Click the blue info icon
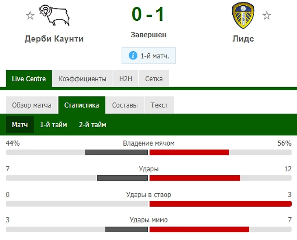 [133, 56]
